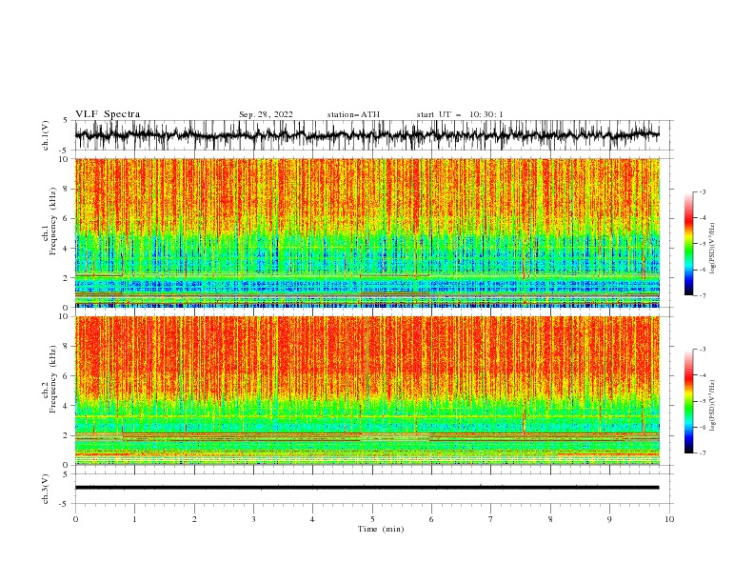Click the ch.1 "log(PSD)(V²/Hz)" color bar label
The image size is (754, 583).
coord(713,249)
